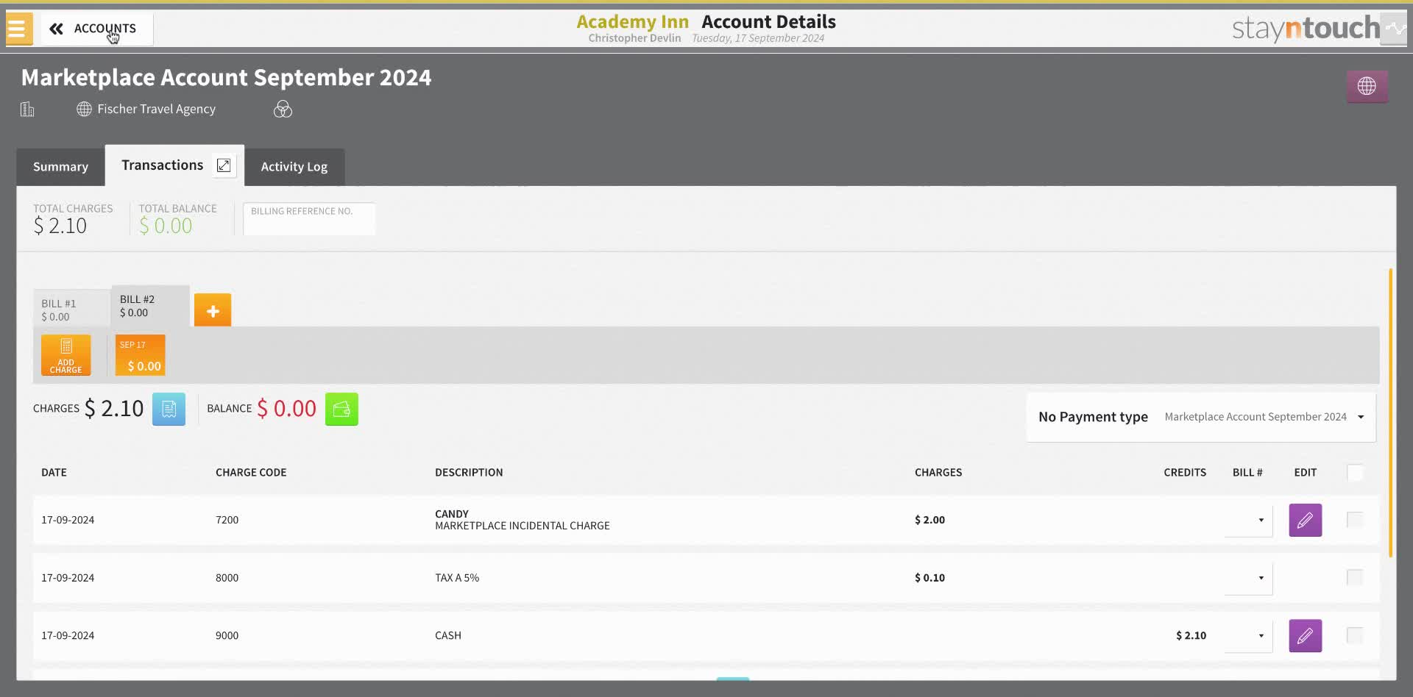Open Bill # dropdown for Candy row

(x=1249, y=521)
